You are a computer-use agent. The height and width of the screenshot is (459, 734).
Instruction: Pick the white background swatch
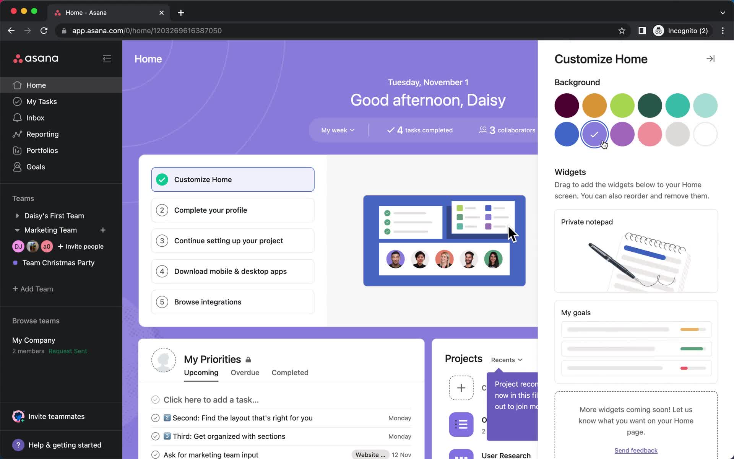tap(705, 134)
